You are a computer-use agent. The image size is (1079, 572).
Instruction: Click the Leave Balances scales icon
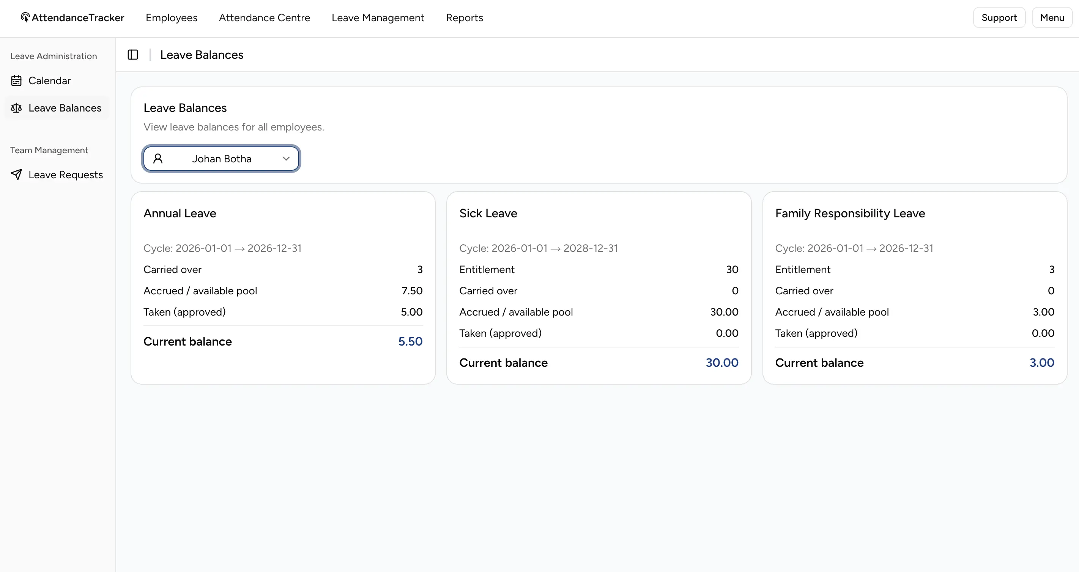(x=16, y=108)
